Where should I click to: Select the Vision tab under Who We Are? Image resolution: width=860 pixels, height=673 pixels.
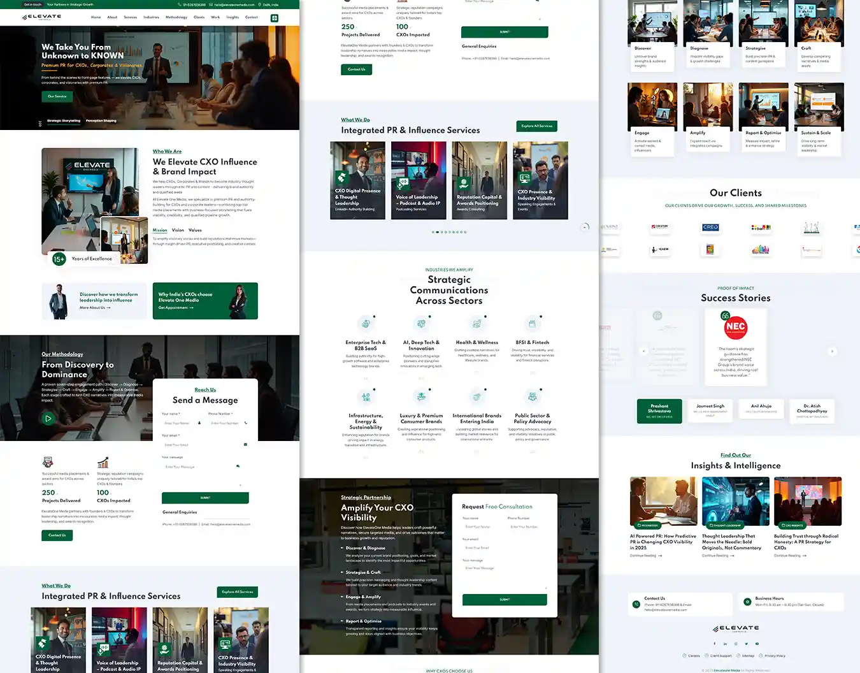pos(178,230)
